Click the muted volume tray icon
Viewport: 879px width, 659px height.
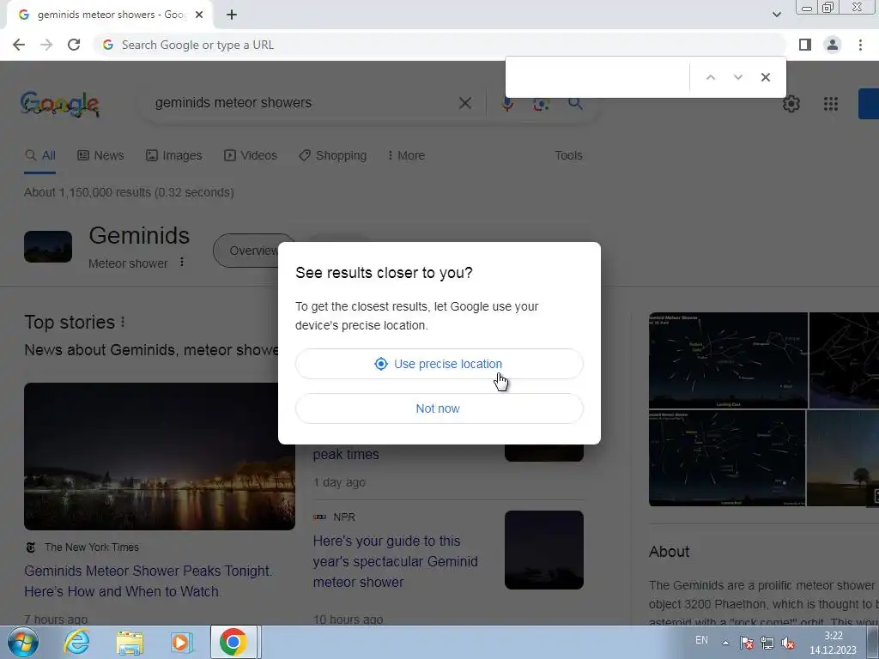point(788,643)
